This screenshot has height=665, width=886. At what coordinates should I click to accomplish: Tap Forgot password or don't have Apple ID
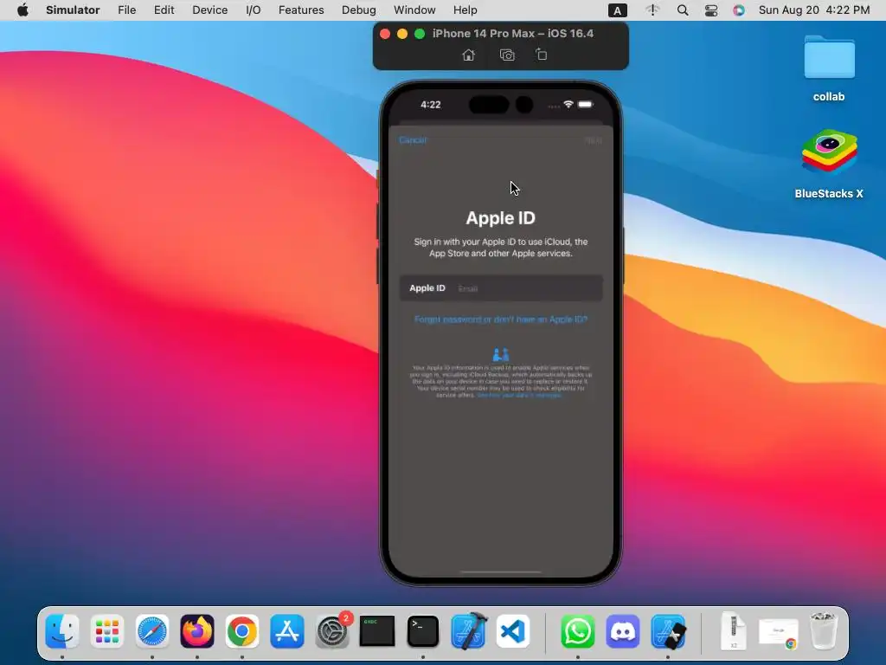pyautogui.click(x=501, y=320)
